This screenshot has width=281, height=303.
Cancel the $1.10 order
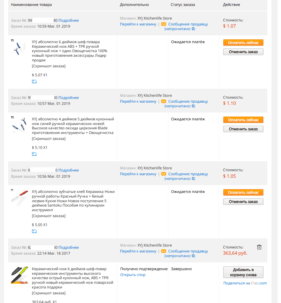pos(243,129)
